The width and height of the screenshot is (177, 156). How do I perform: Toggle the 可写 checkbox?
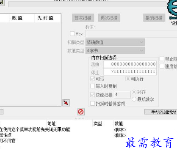click(x=92, y=79)
